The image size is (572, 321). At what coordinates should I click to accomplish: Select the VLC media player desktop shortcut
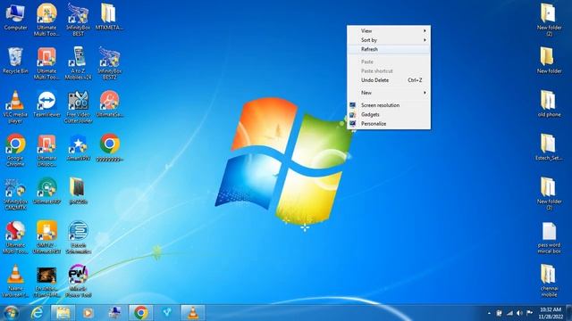[15, 107]
